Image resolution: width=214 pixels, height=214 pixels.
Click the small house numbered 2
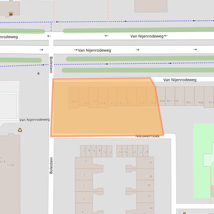[83, 151]
